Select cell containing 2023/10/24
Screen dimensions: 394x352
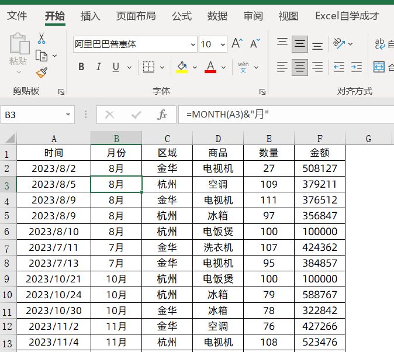point(54,295)
